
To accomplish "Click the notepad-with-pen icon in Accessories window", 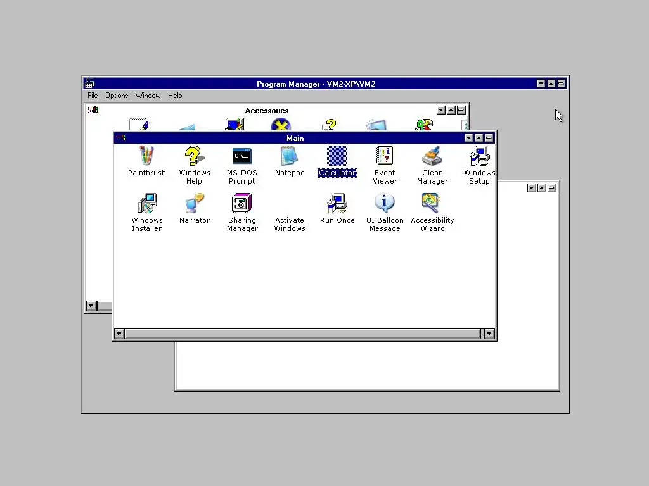I will (139, 124).
